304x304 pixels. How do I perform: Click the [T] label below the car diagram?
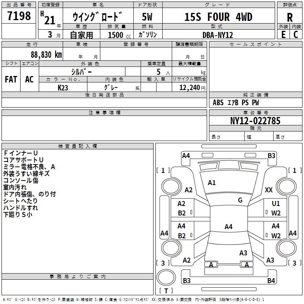166,291
